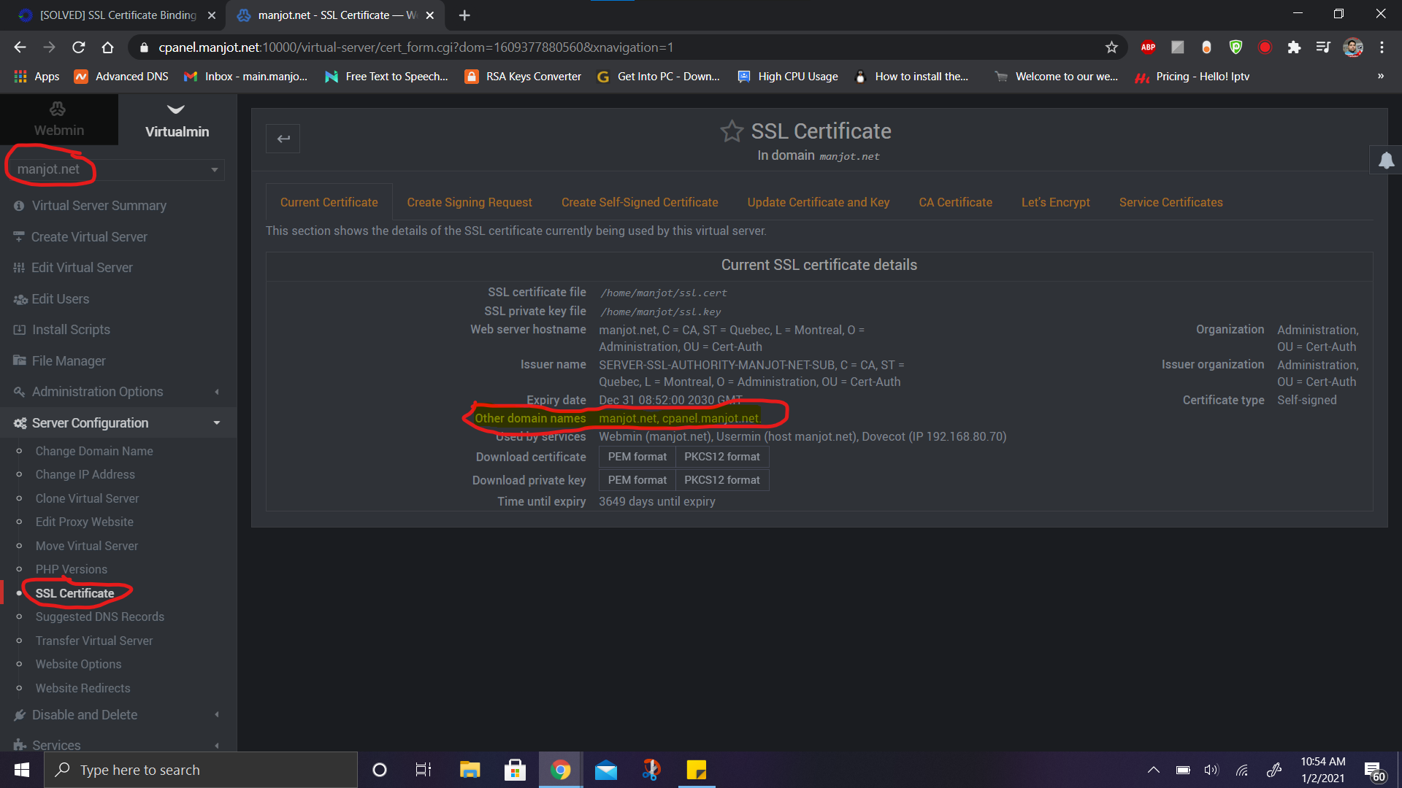Click the favorite star beside SSL Certificate title
Screen dimensions: 1402x788
(732, 131)
